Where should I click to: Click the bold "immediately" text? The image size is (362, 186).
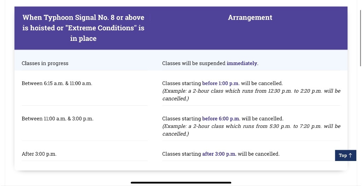pos(242,63)
